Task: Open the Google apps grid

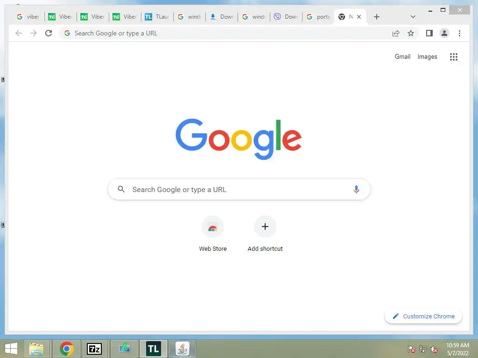Action: [454, 57]
